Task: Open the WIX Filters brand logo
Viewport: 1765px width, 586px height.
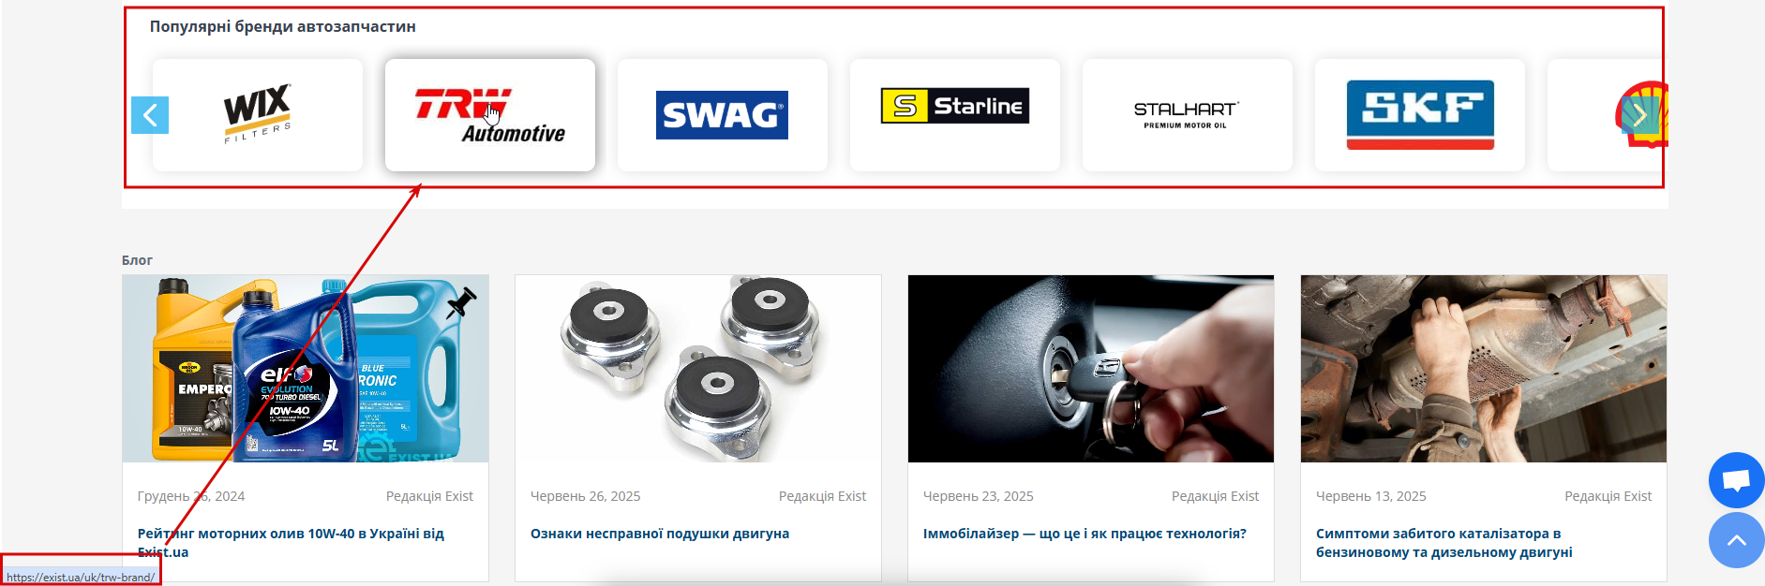Action: (258, 114)
